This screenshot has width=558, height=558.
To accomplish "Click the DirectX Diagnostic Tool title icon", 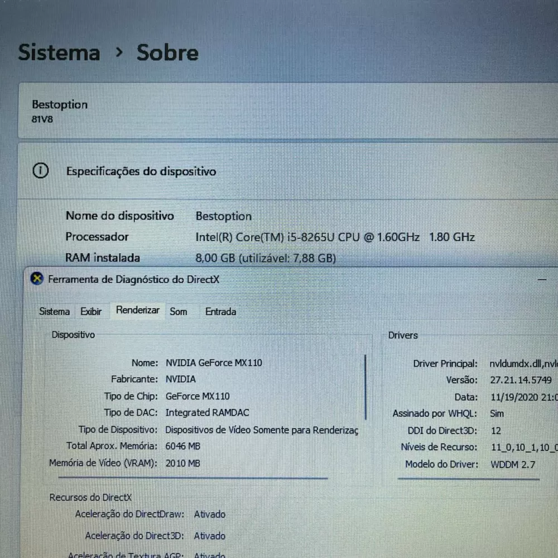I will (x=37, y=278).
